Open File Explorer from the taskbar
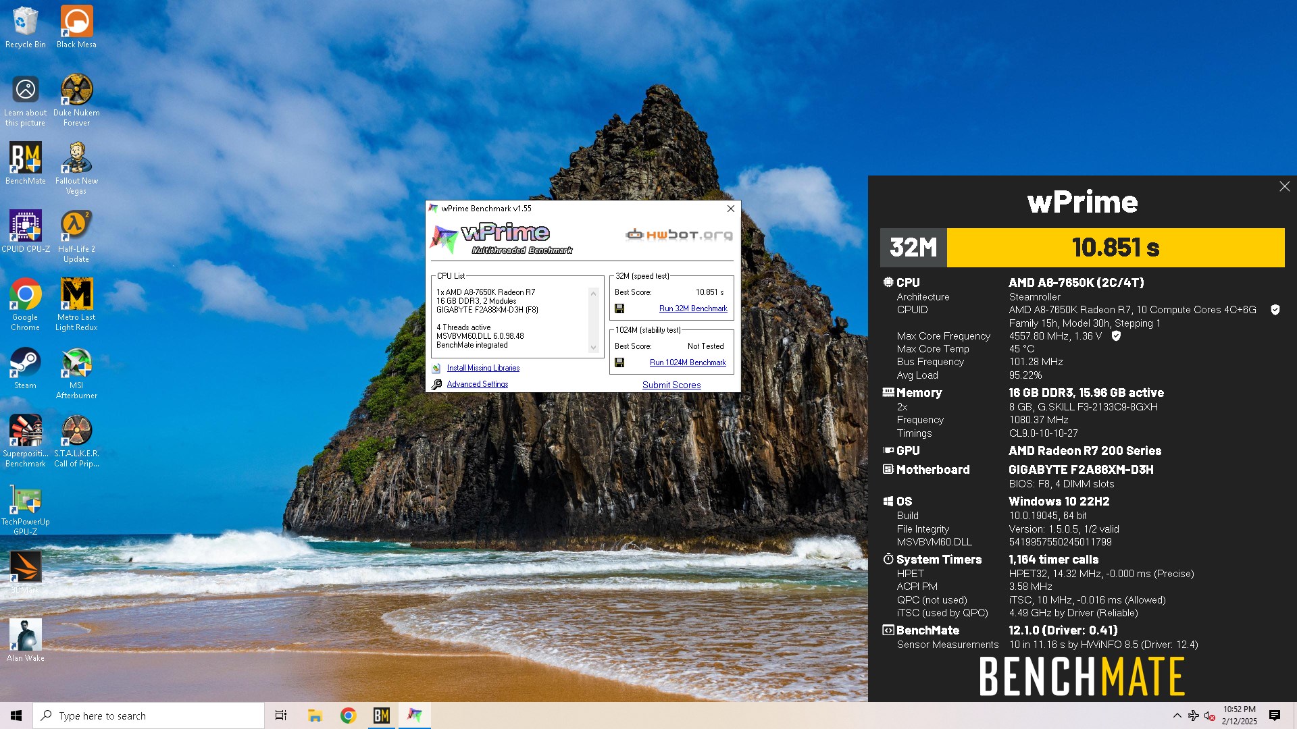This screenshot has width=1297, height=729. coord(315,715)
